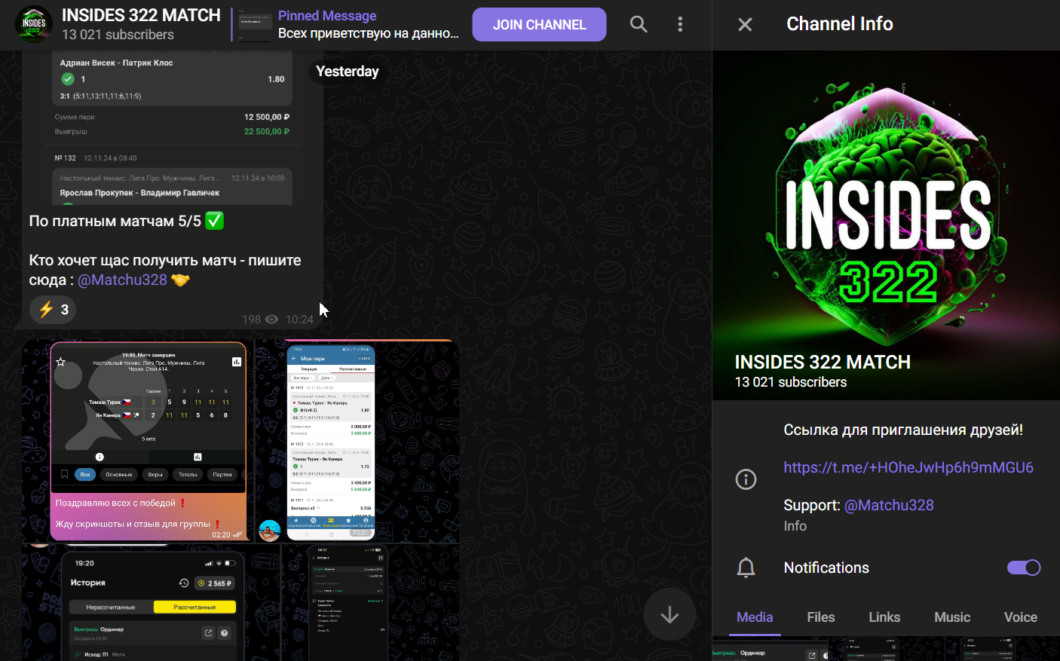The width and height of the screenshot is (1060, 661).
Task: Open the three-dot more options menu
Action: click(x=680, y=24)
